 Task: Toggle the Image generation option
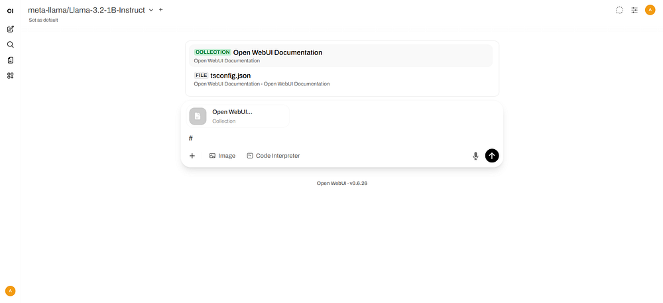[222, 156]
